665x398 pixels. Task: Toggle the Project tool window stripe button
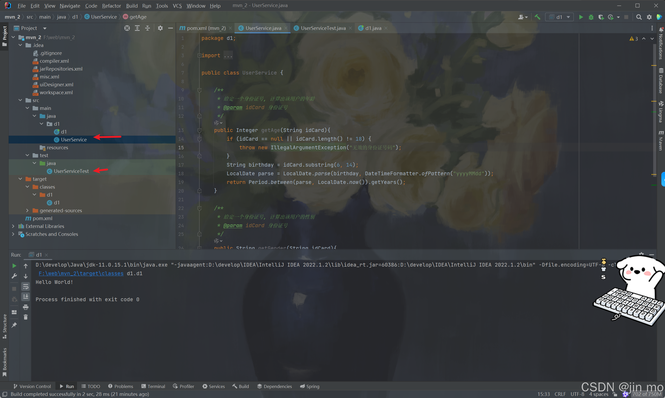pyautogui.click(x=4, y=36)
